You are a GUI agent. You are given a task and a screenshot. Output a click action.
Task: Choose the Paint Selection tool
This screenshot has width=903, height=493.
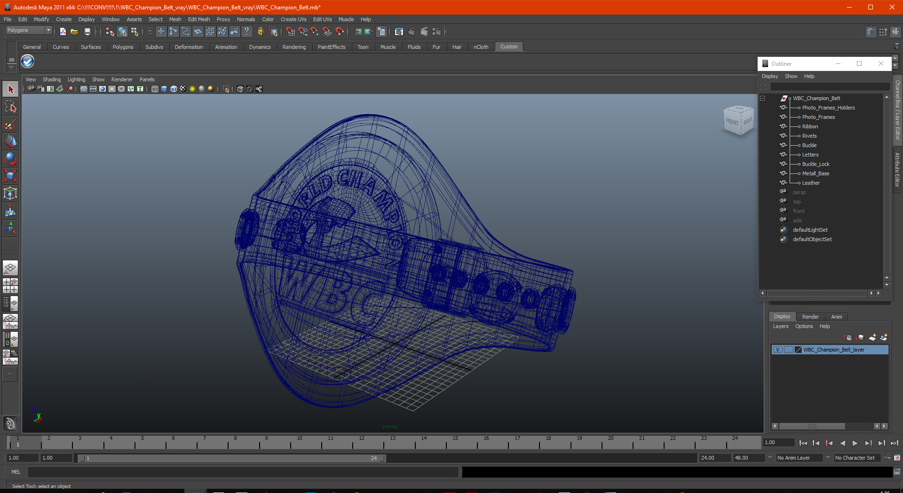coord(10,124)
